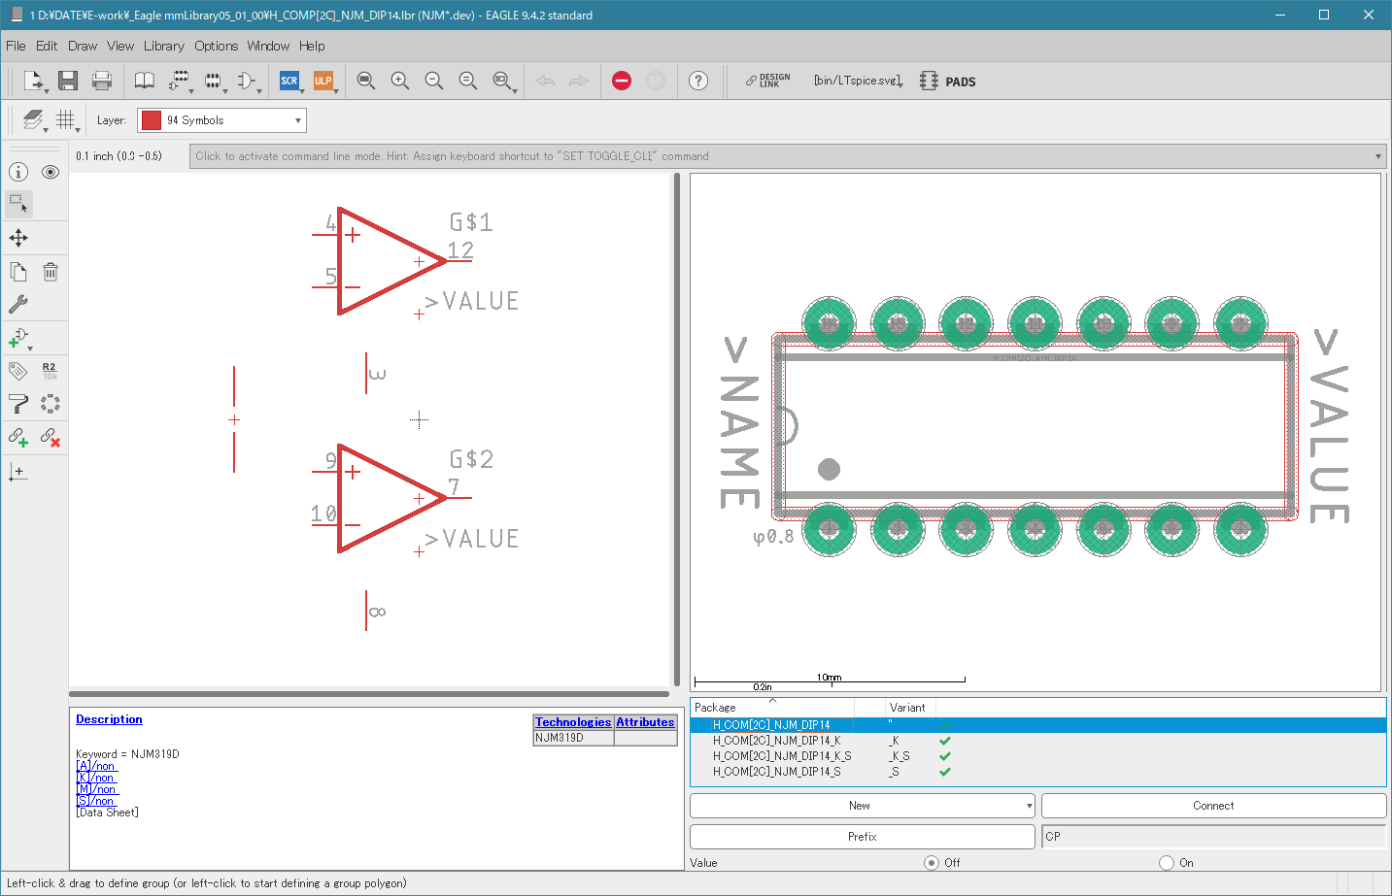Expand the command line history dropdown
1392x896 pixels.
[1377, 156]
